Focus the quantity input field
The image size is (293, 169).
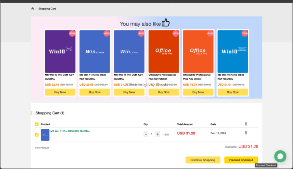[152, 134]
